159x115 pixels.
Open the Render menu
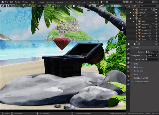[18, 2]
